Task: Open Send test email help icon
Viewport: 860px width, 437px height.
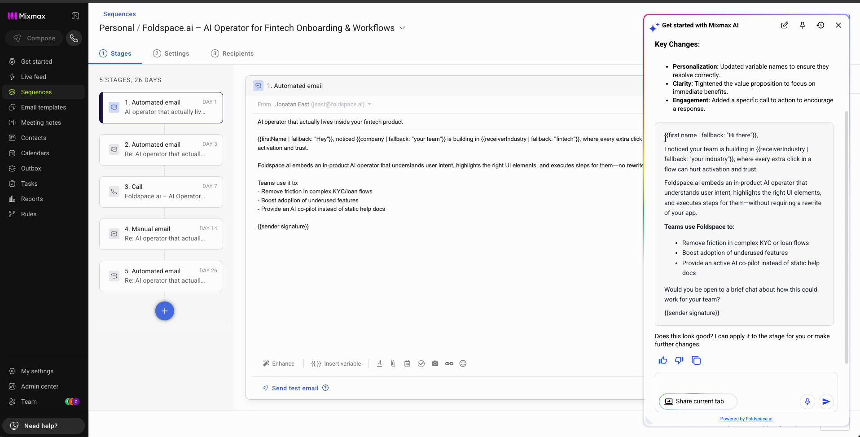Action: pyautogui.click(x=325, y=388)
